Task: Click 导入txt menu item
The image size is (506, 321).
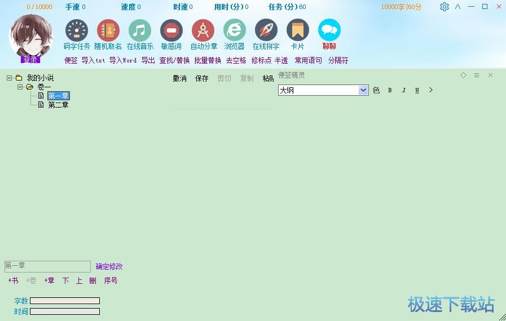Action: tap(93, 60)
